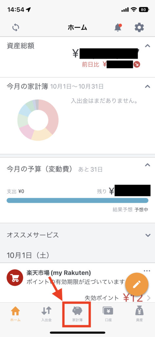Tap the household budget donut chart
Screen dimensions: 155x337
point(38,120)
